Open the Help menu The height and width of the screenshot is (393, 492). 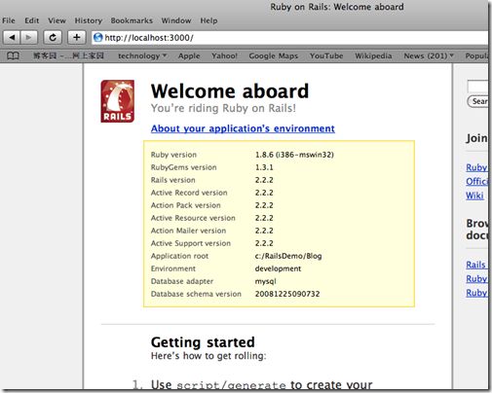click(208, 20)
